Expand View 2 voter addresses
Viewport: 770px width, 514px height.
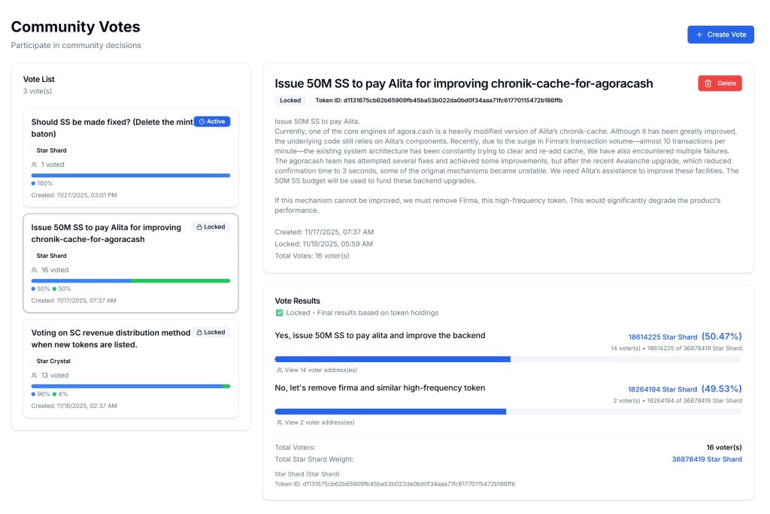316,422
